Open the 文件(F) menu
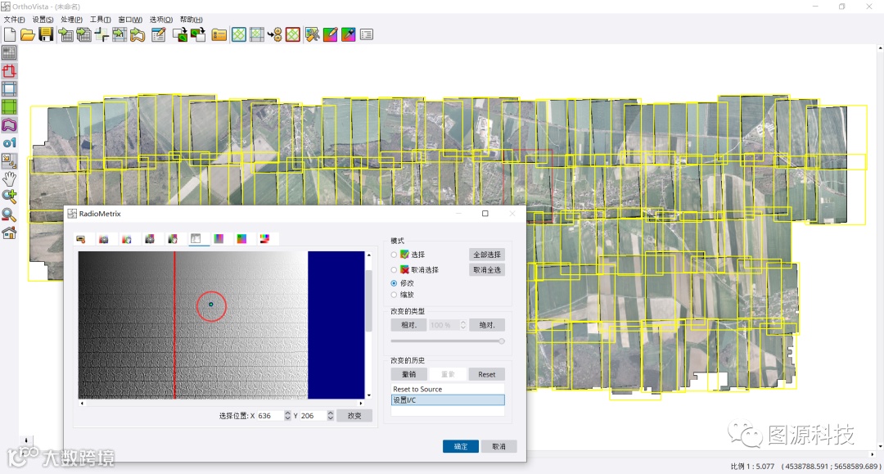 point(14,20)
